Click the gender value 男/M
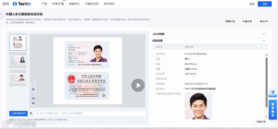Image resolution: width=278 pixels, height=129 pixels. click(187, 59)
